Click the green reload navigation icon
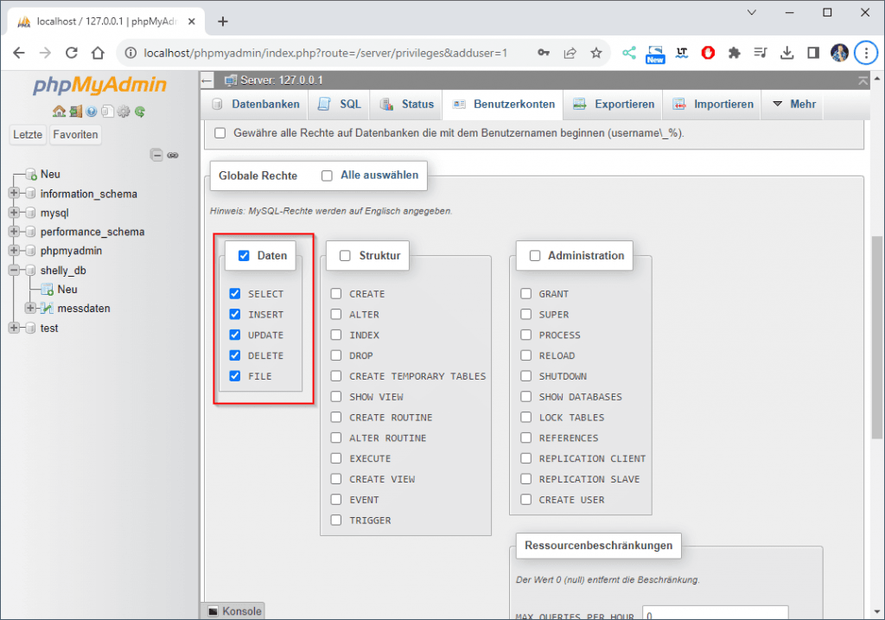This screenshot has height=620, width=885. click(x=140, y=112)
